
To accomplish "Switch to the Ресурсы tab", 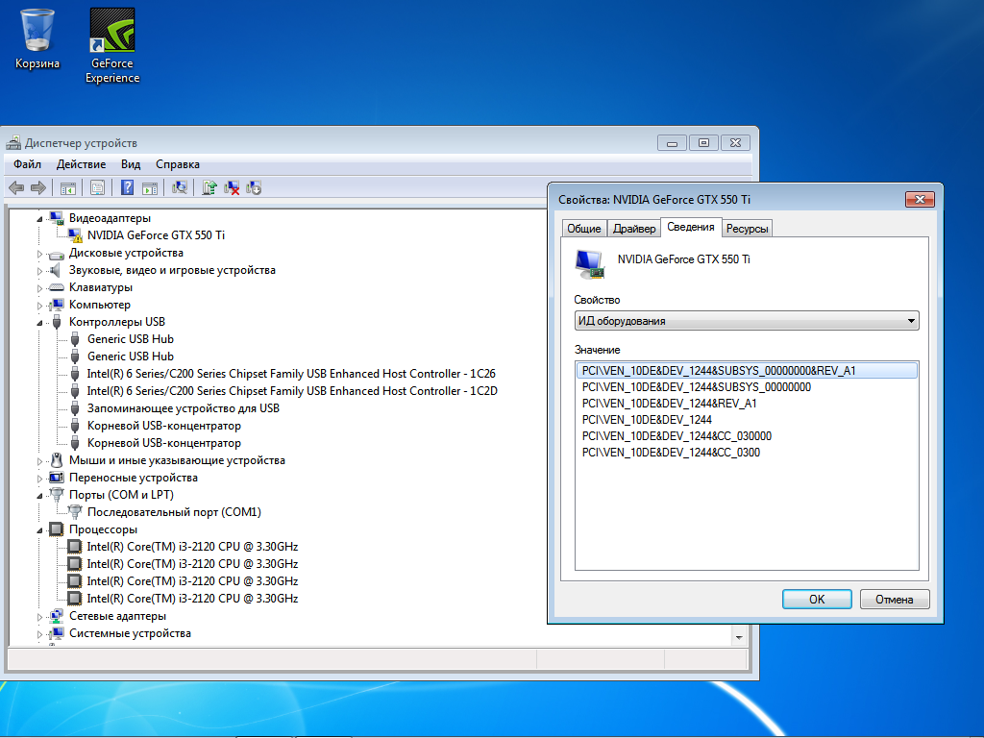I will (x=747, y=229).
